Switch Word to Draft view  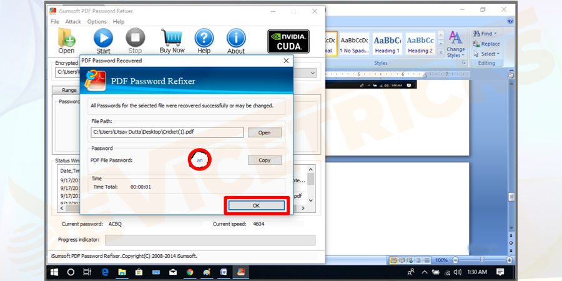click(427, 260)
